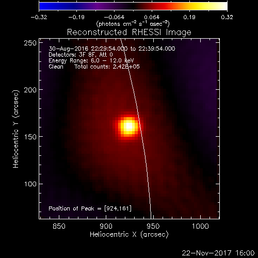Click the date-time range text '30-Aug-2016 22:29:54.000'
This screenshot has height=258, width=258.
[88, 49]
